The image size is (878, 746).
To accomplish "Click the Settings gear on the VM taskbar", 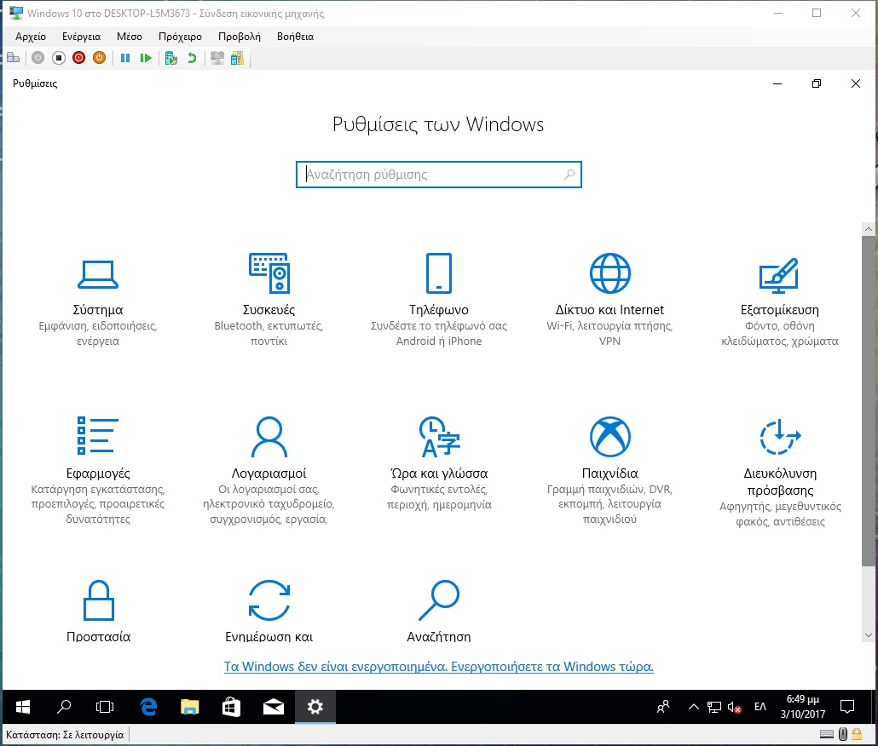I will [315, 707].
